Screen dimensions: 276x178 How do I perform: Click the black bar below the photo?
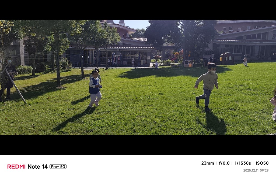coord(138,145)
